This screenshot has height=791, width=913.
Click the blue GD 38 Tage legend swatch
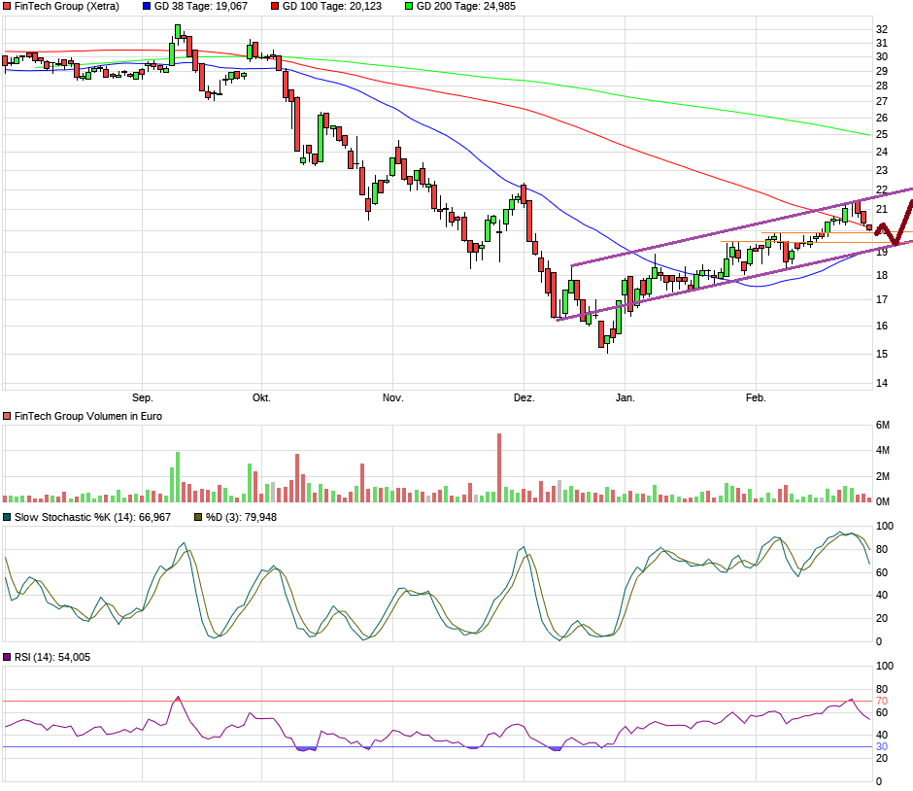[147, 7]
